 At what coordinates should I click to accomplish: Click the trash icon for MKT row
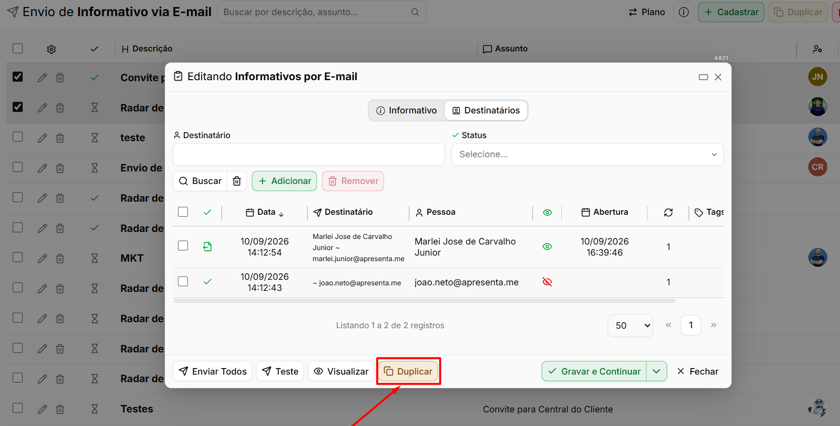point(60,258)
